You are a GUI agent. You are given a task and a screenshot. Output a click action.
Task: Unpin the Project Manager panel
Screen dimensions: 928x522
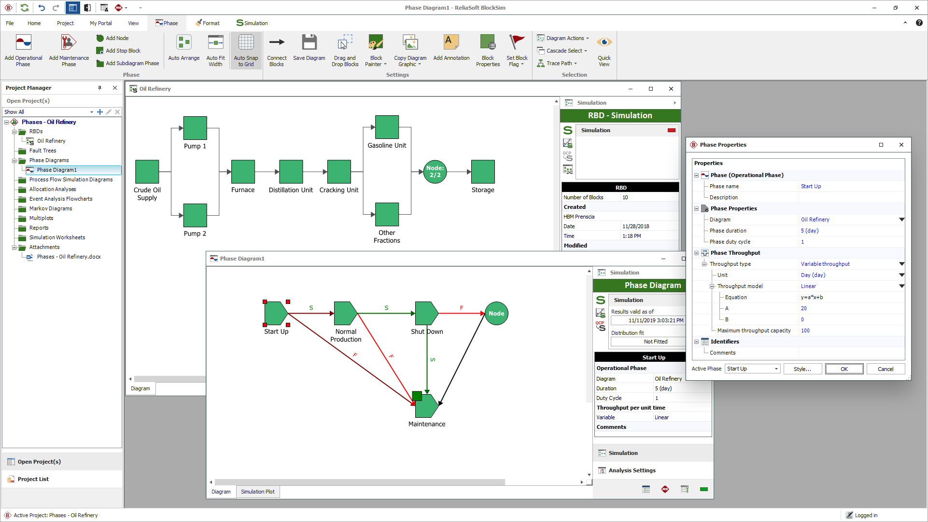[x=100, y=88]
